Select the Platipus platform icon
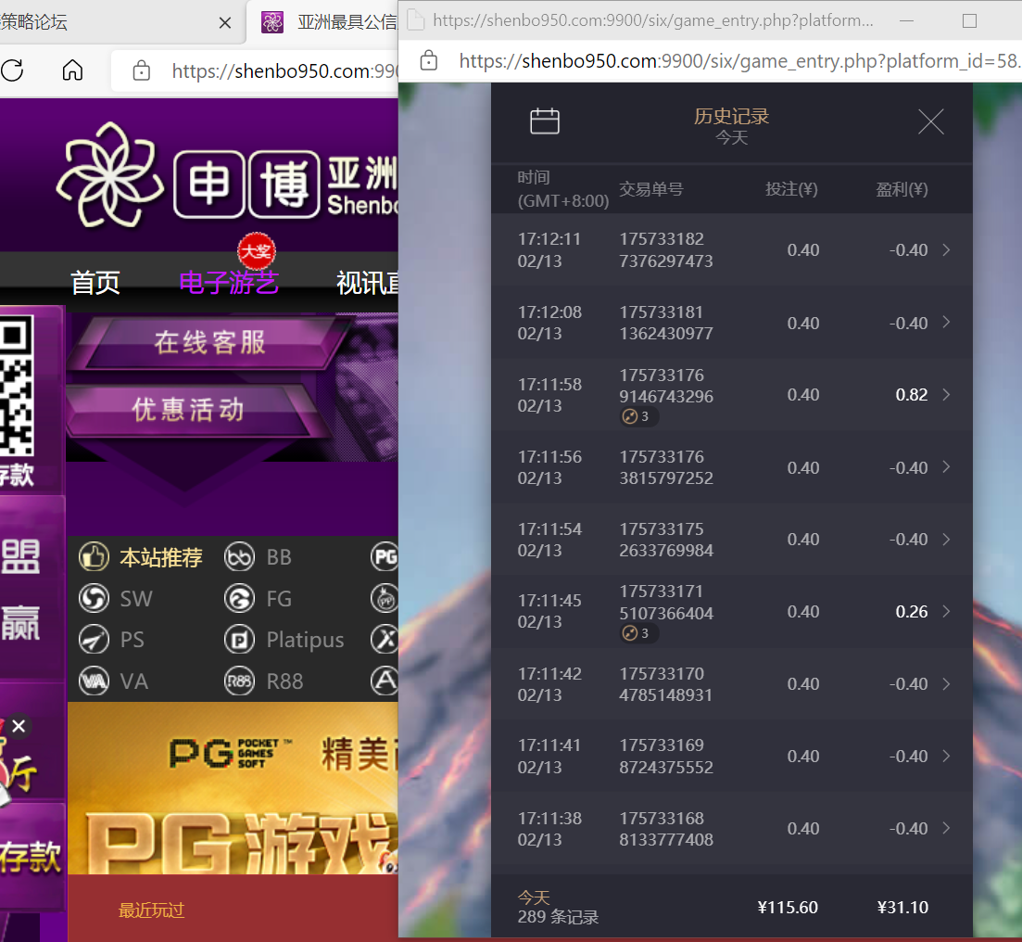The image size is (1022, 942). 239,640
